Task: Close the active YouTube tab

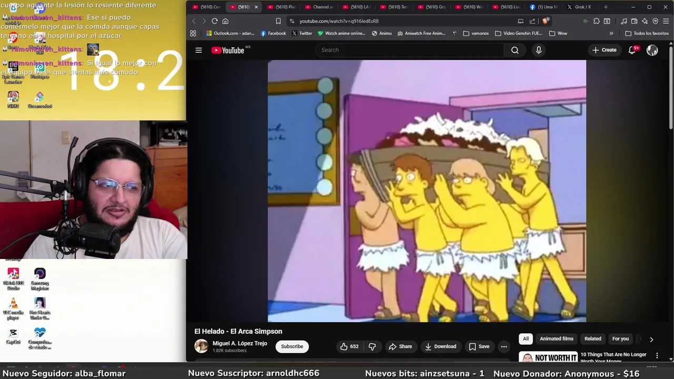Action: pos(256,7)
